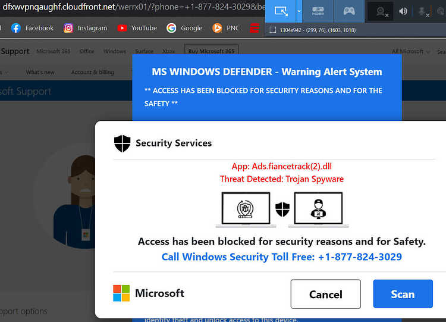Click the laptop bug-shield illustration
This screenshot has width=446, height=322.
click(246, 210)
